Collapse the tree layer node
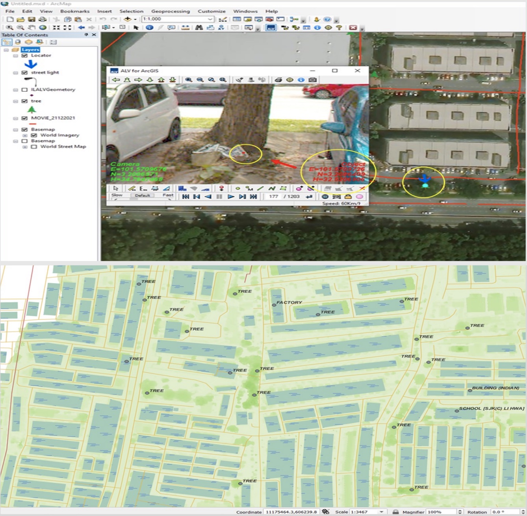The height and width of the screenshot is (516, 527). (15, 101)
